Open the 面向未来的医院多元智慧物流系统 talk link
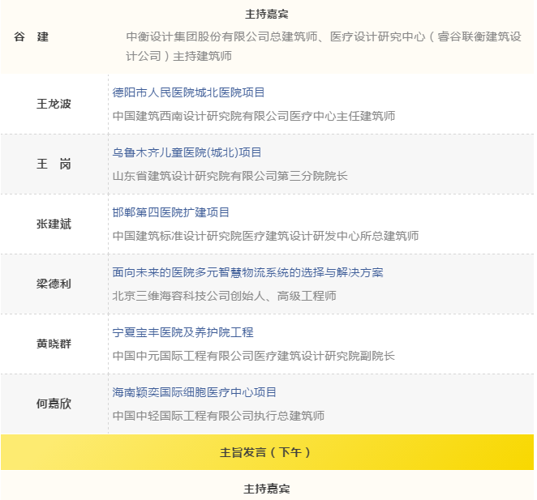 tap(247, 272)
